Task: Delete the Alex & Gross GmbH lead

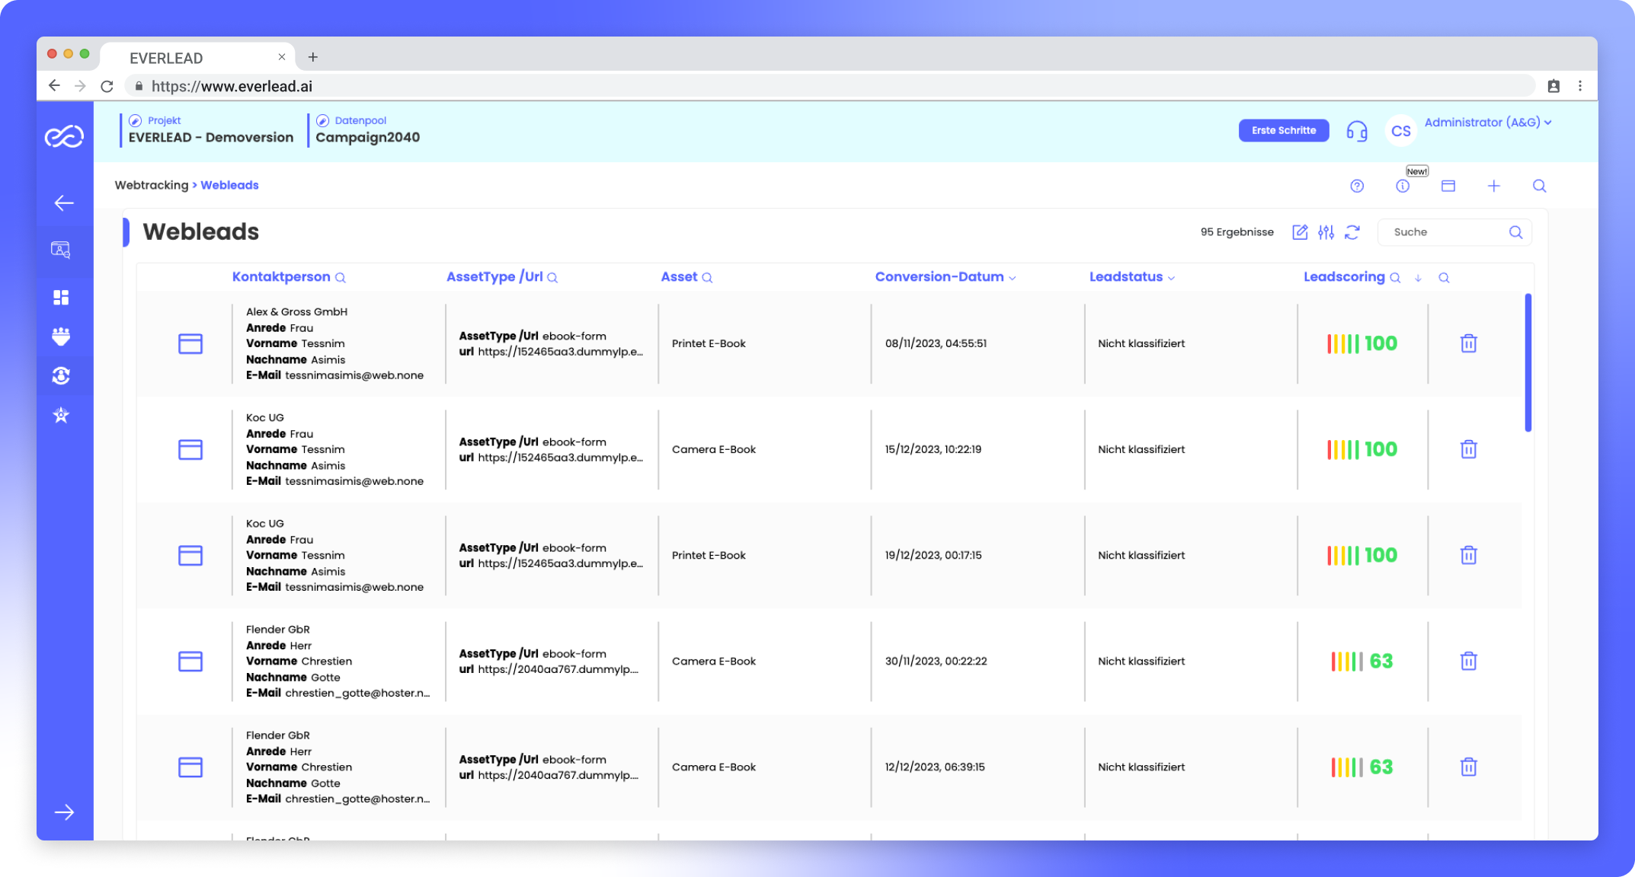Action: [x=1468, y=343]
